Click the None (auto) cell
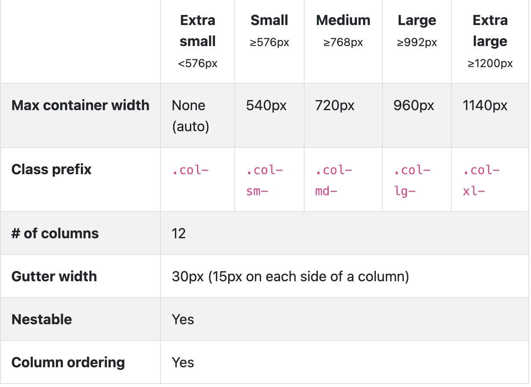Image resolution: width=531 pixels, height=387 pixels. pos(190,116)
